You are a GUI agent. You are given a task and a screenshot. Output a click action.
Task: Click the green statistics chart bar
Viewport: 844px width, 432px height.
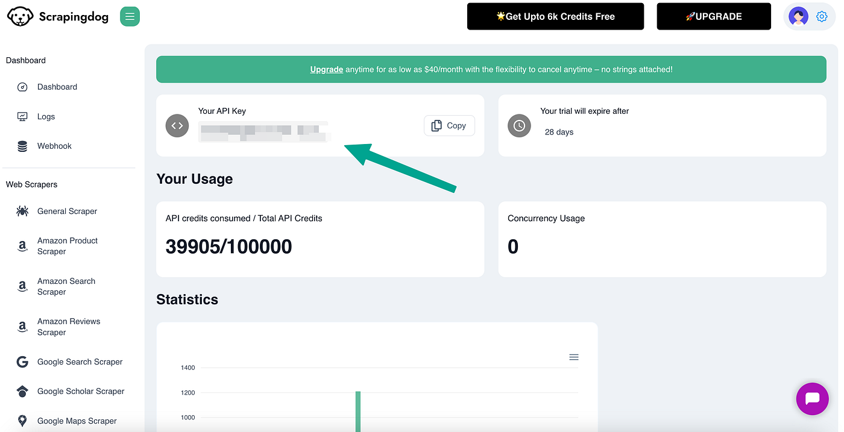pyautogui.click(x=358, y=411)
